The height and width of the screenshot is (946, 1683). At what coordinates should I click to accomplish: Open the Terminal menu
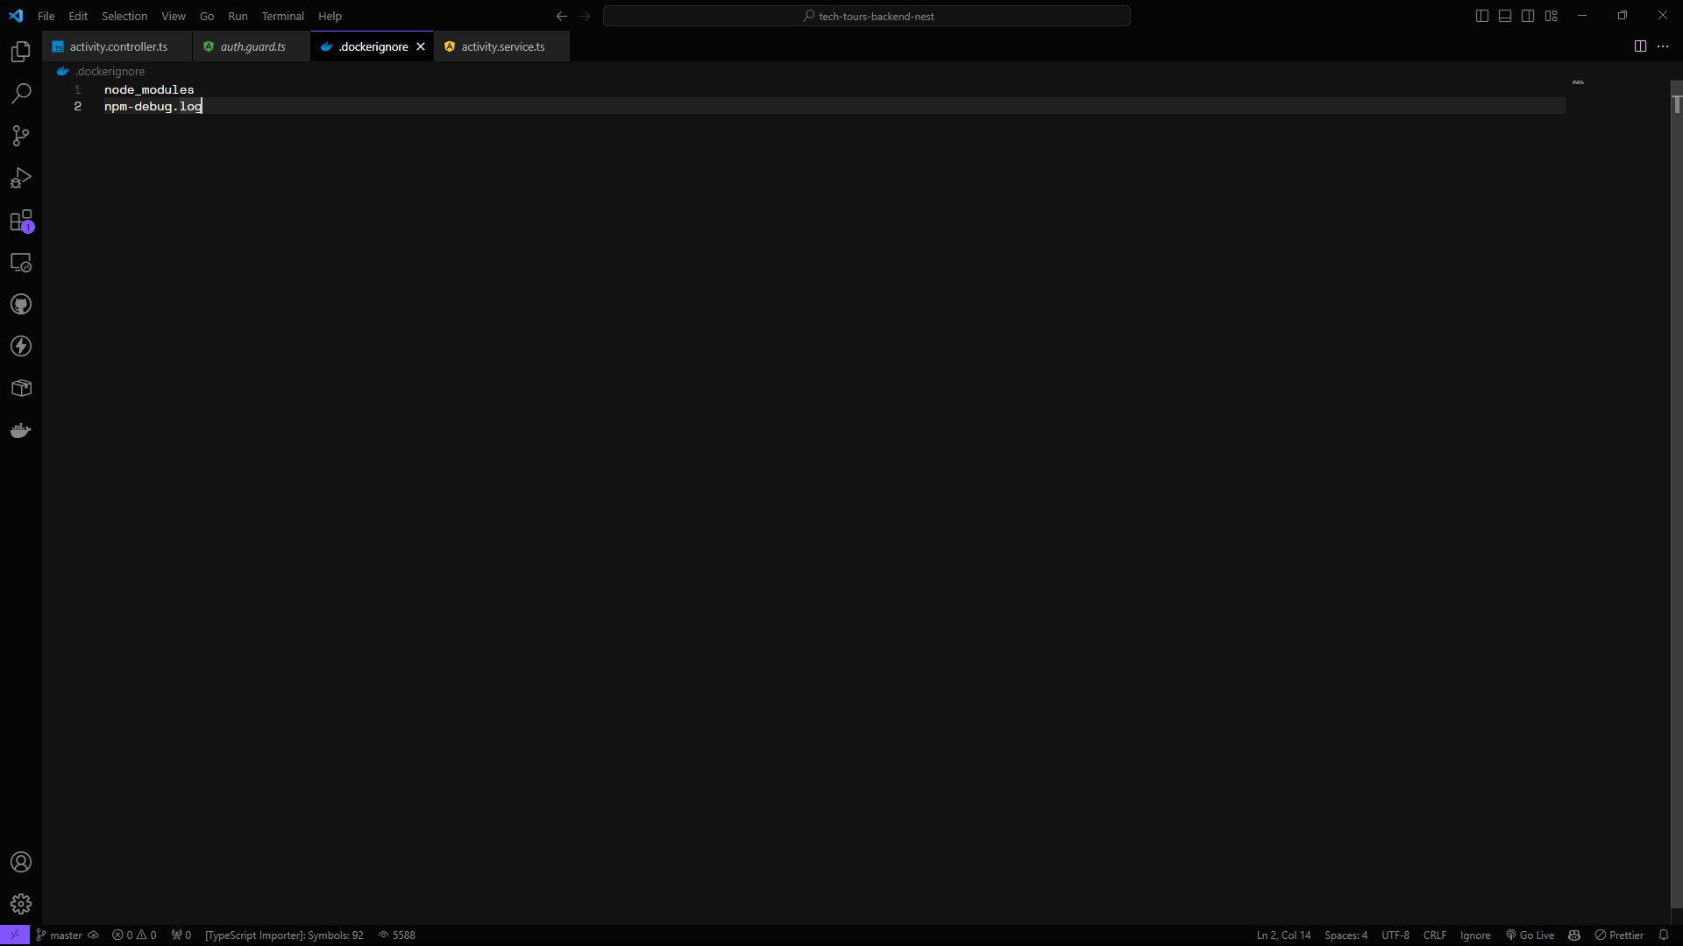pyautogui.click(x=282, y=16)
